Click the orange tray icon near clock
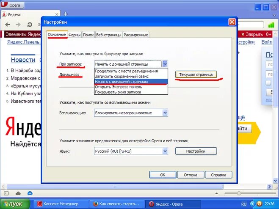The width and height of the screenshot is (279, 209). click(260, 203)
